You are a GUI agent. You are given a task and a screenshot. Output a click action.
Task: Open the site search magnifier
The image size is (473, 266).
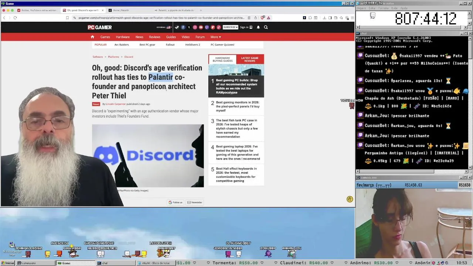click(x=266, y=27)
